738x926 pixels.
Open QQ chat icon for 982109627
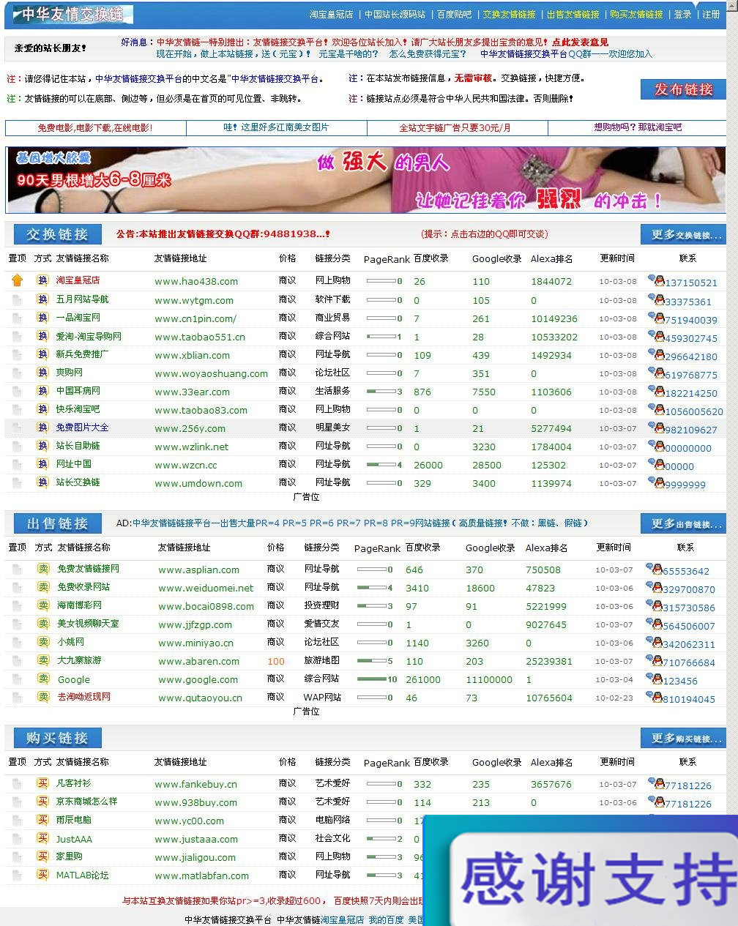[x=656, y=427]
